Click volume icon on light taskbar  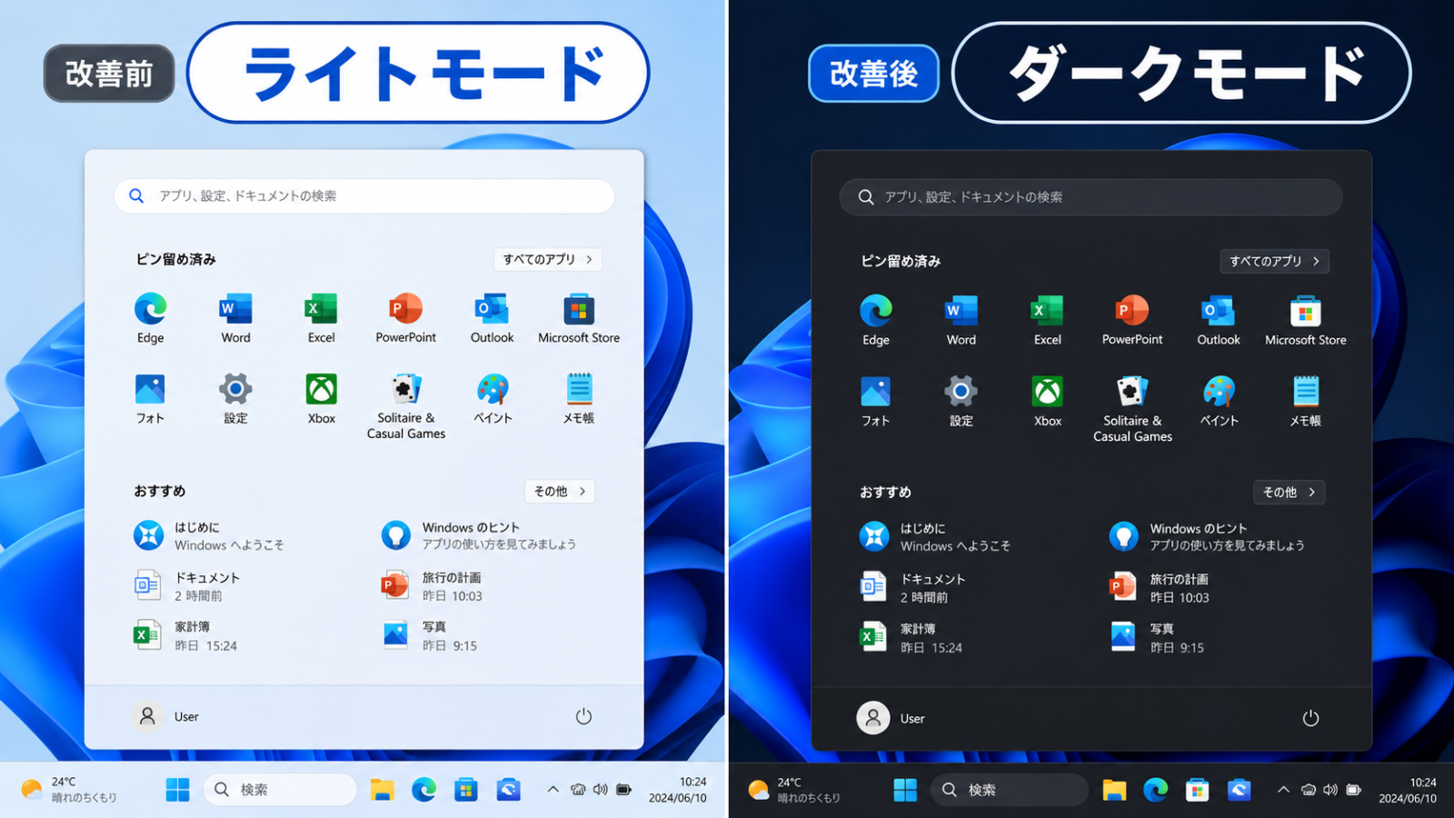pos(600,789)
